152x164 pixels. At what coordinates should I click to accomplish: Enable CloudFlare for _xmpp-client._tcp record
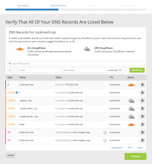pyautogui.click(x=131, y=109)
